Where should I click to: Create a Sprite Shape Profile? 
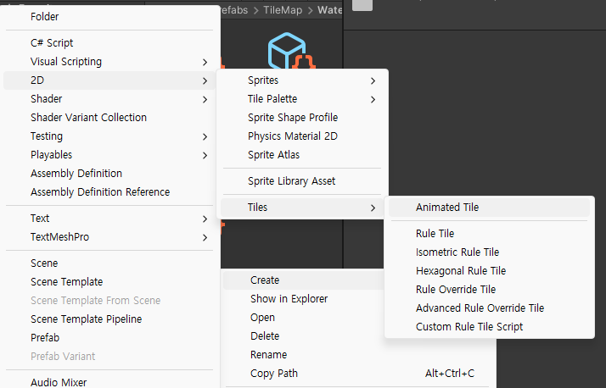click(302, 117)
